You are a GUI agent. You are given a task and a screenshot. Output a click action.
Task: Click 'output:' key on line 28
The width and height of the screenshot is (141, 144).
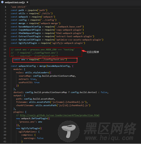point(18,96)
